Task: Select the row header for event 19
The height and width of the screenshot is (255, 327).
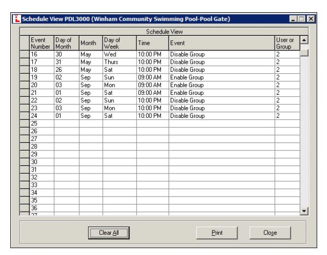Action: (x=25, y=78)
